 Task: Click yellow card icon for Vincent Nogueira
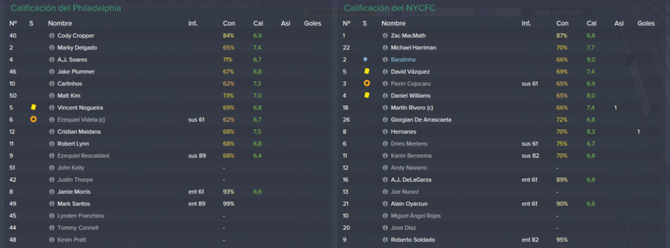point(33,108)
